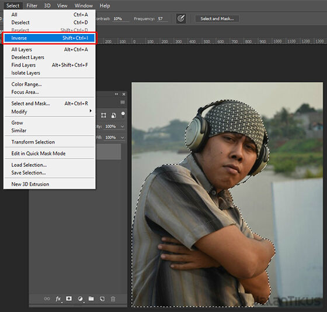Add a layer mask with mask icon
The image size is (327, 312).
click(x=69, y=299)
